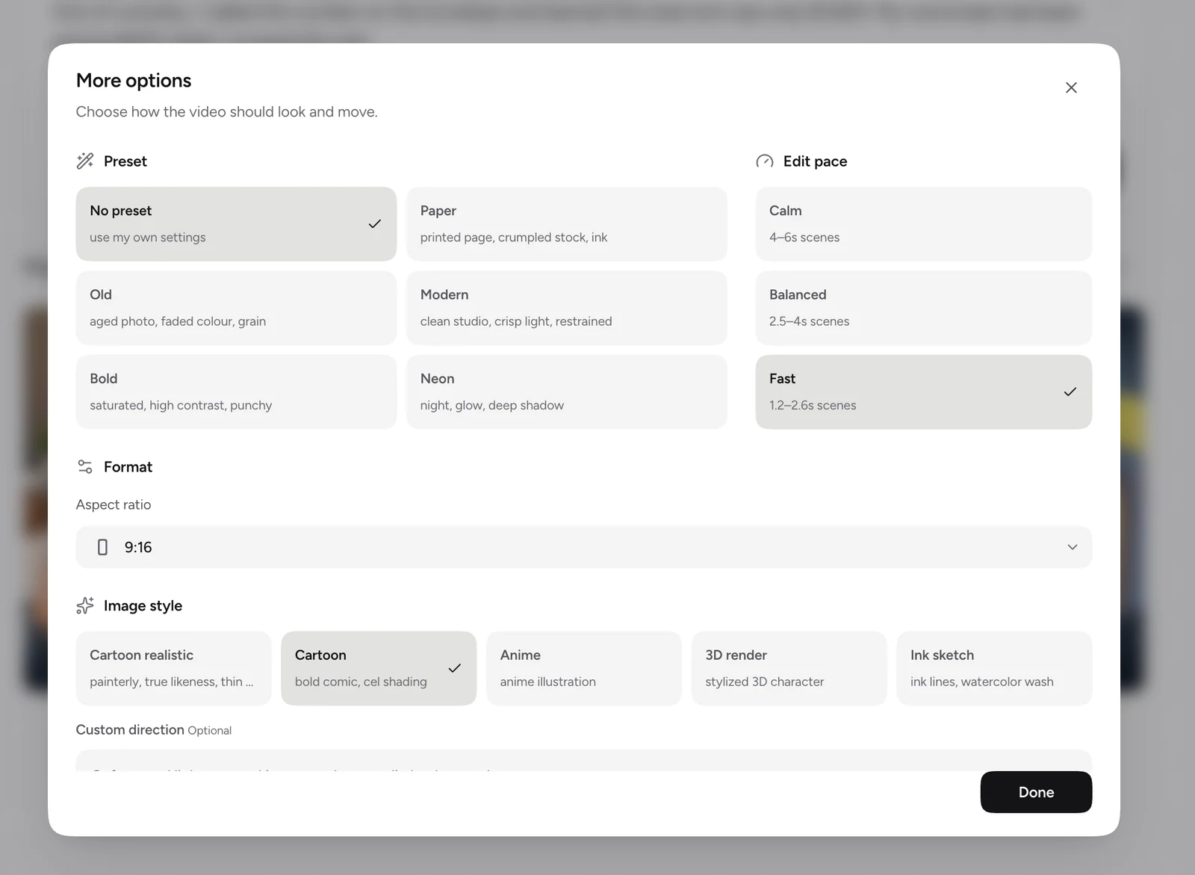1195x875 pixels.
Task: Click the Format heading text
Action: point(128,467)
